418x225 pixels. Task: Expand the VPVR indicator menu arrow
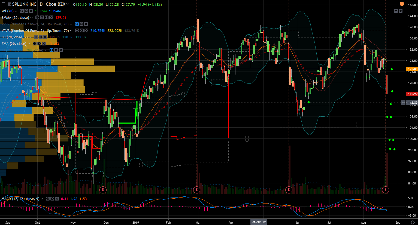click(x=71, y=31)
